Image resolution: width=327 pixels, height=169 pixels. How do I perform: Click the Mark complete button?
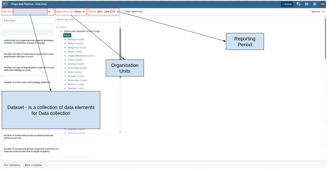(33, 165)
